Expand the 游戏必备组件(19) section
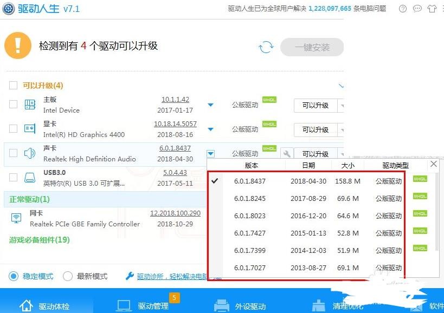The width and height of the screenshot is (444, 313). point(40,240)
